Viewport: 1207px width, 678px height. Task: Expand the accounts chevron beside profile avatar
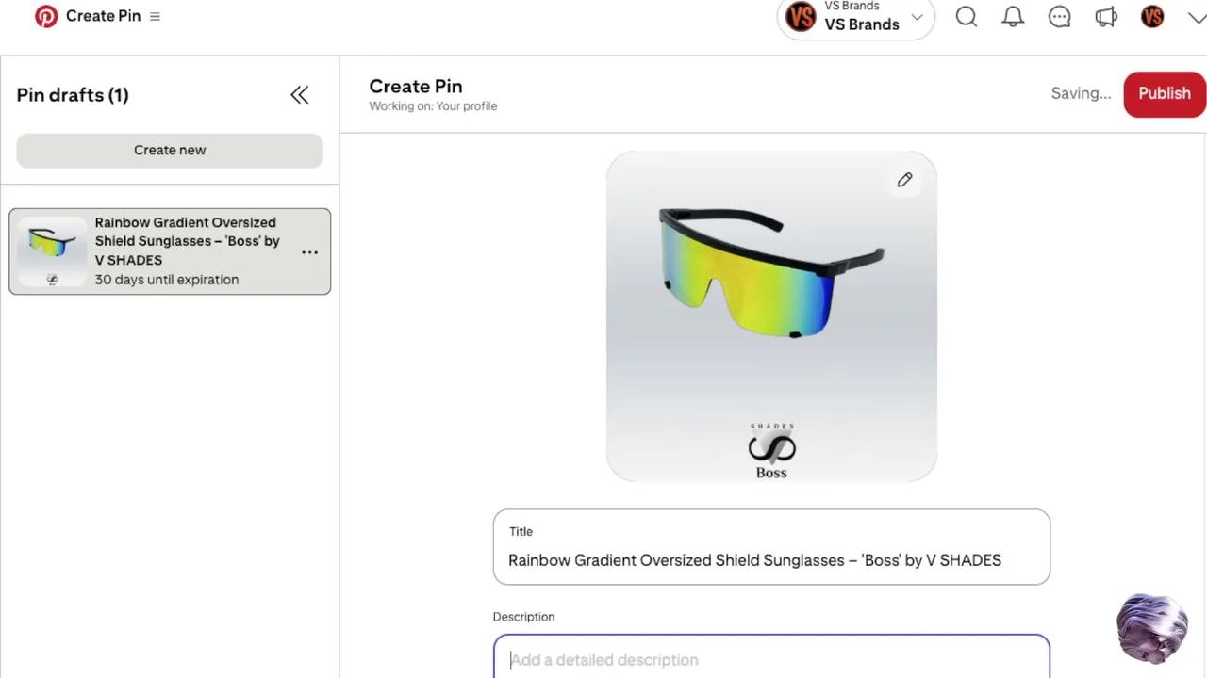[1196, 18]
